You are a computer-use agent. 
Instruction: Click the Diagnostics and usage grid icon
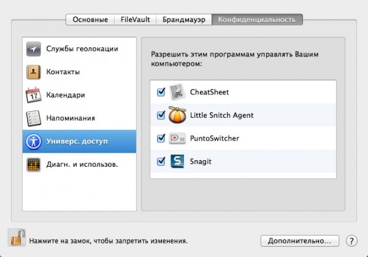coord(33,164)
